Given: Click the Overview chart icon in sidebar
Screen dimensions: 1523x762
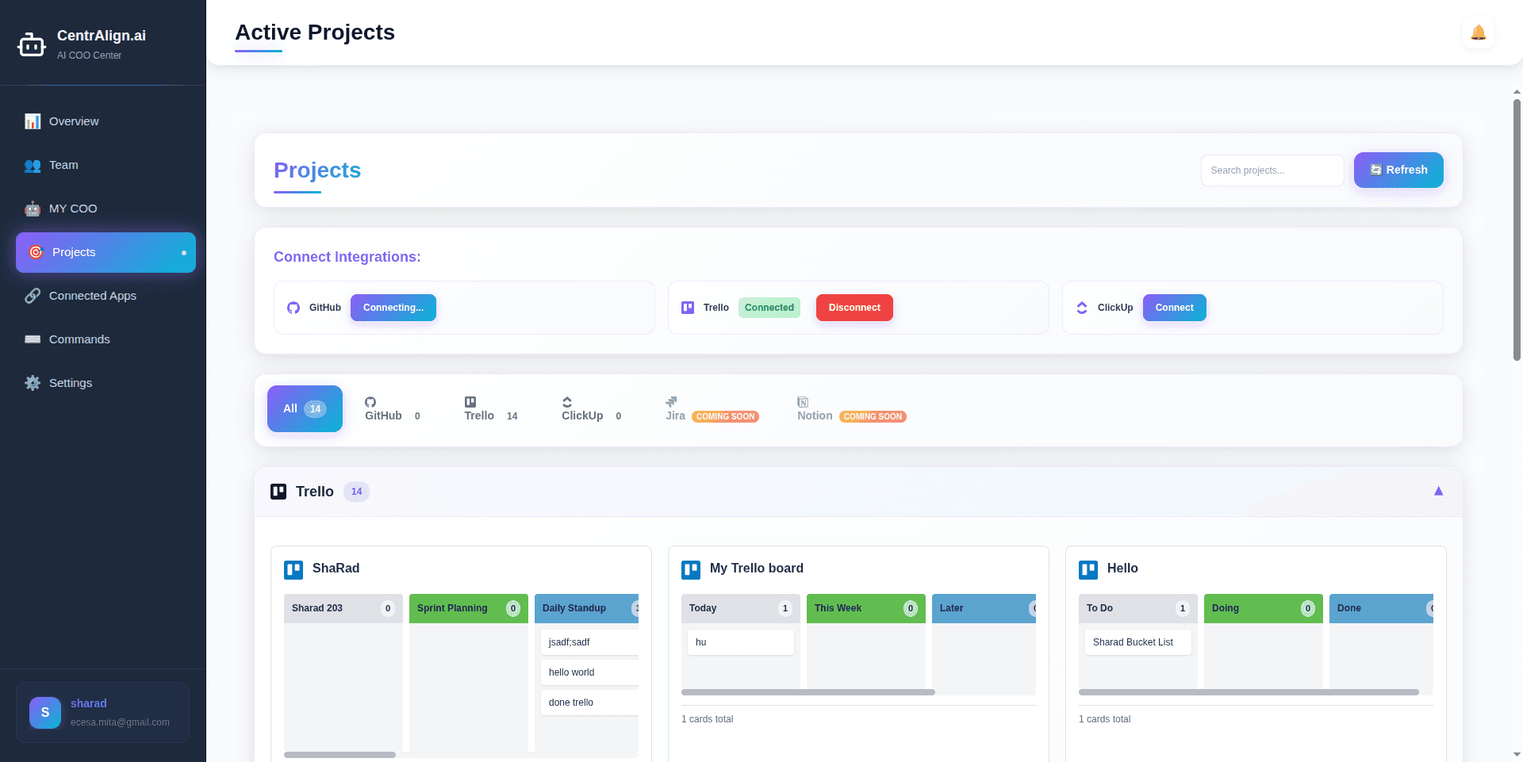Looking at the screenshot, I should tap(33, 121).
